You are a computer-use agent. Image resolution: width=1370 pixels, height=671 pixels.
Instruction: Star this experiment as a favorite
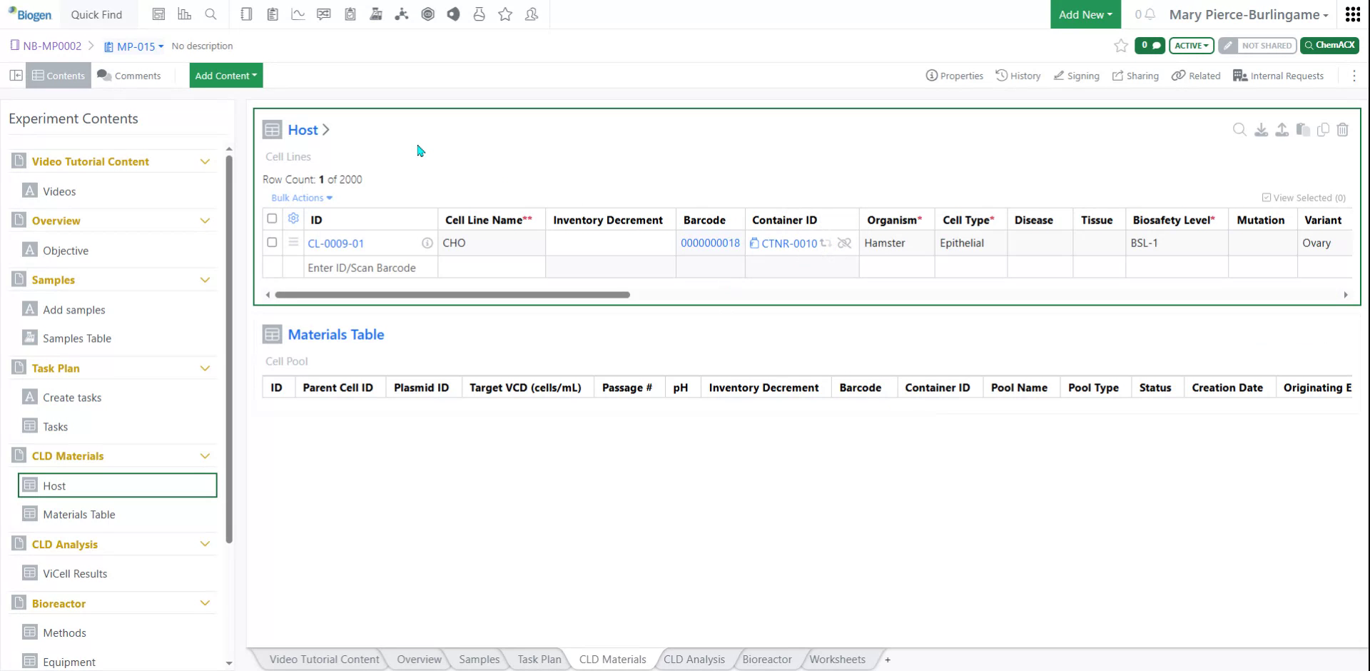(1120, 46)
